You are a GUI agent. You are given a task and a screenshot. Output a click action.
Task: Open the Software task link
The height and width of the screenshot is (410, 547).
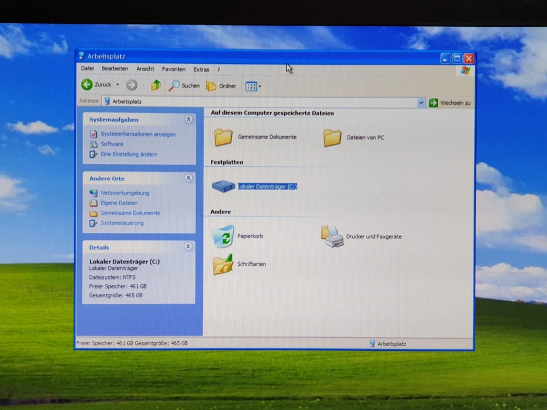coord(112,144)
